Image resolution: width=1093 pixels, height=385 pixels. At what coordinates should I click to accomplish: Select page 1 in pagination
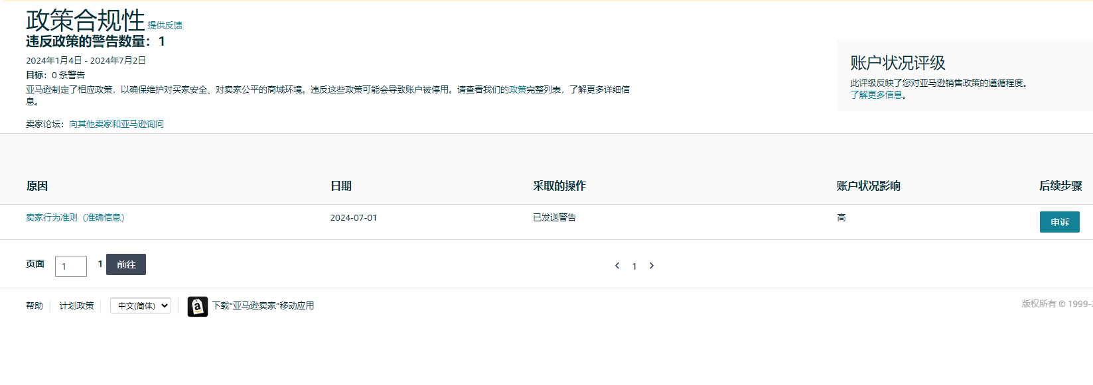click(634, 266)
